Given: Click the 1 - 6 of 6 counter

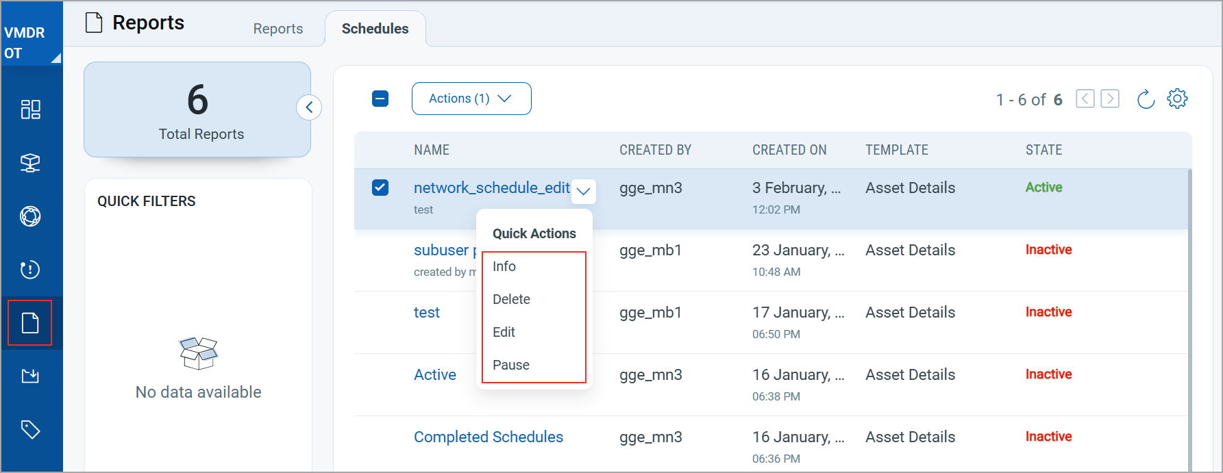Looking at the screenshot, I should click(1029, 100).
